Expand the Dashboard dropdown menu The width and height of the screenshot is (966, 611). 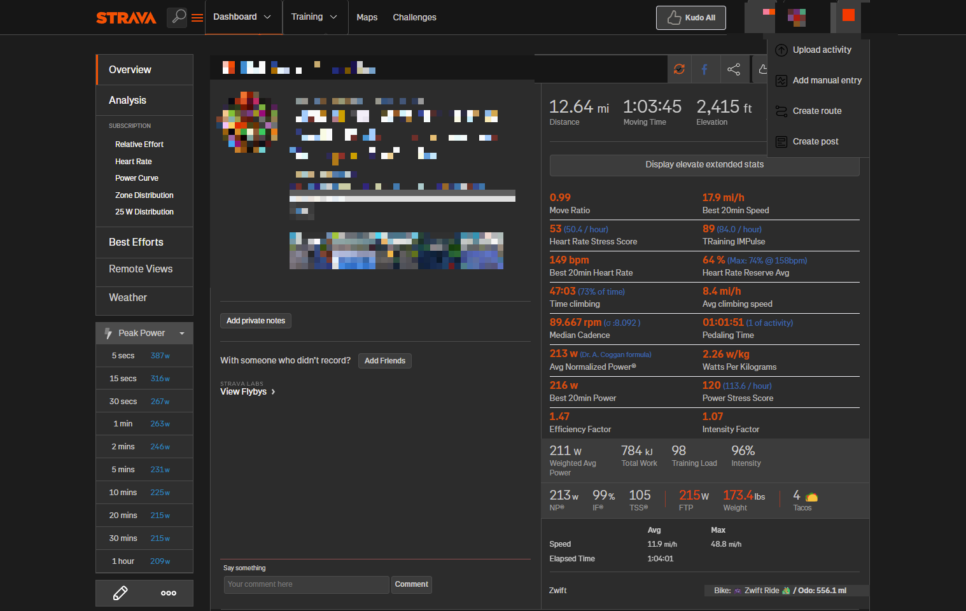pos(242,17)
